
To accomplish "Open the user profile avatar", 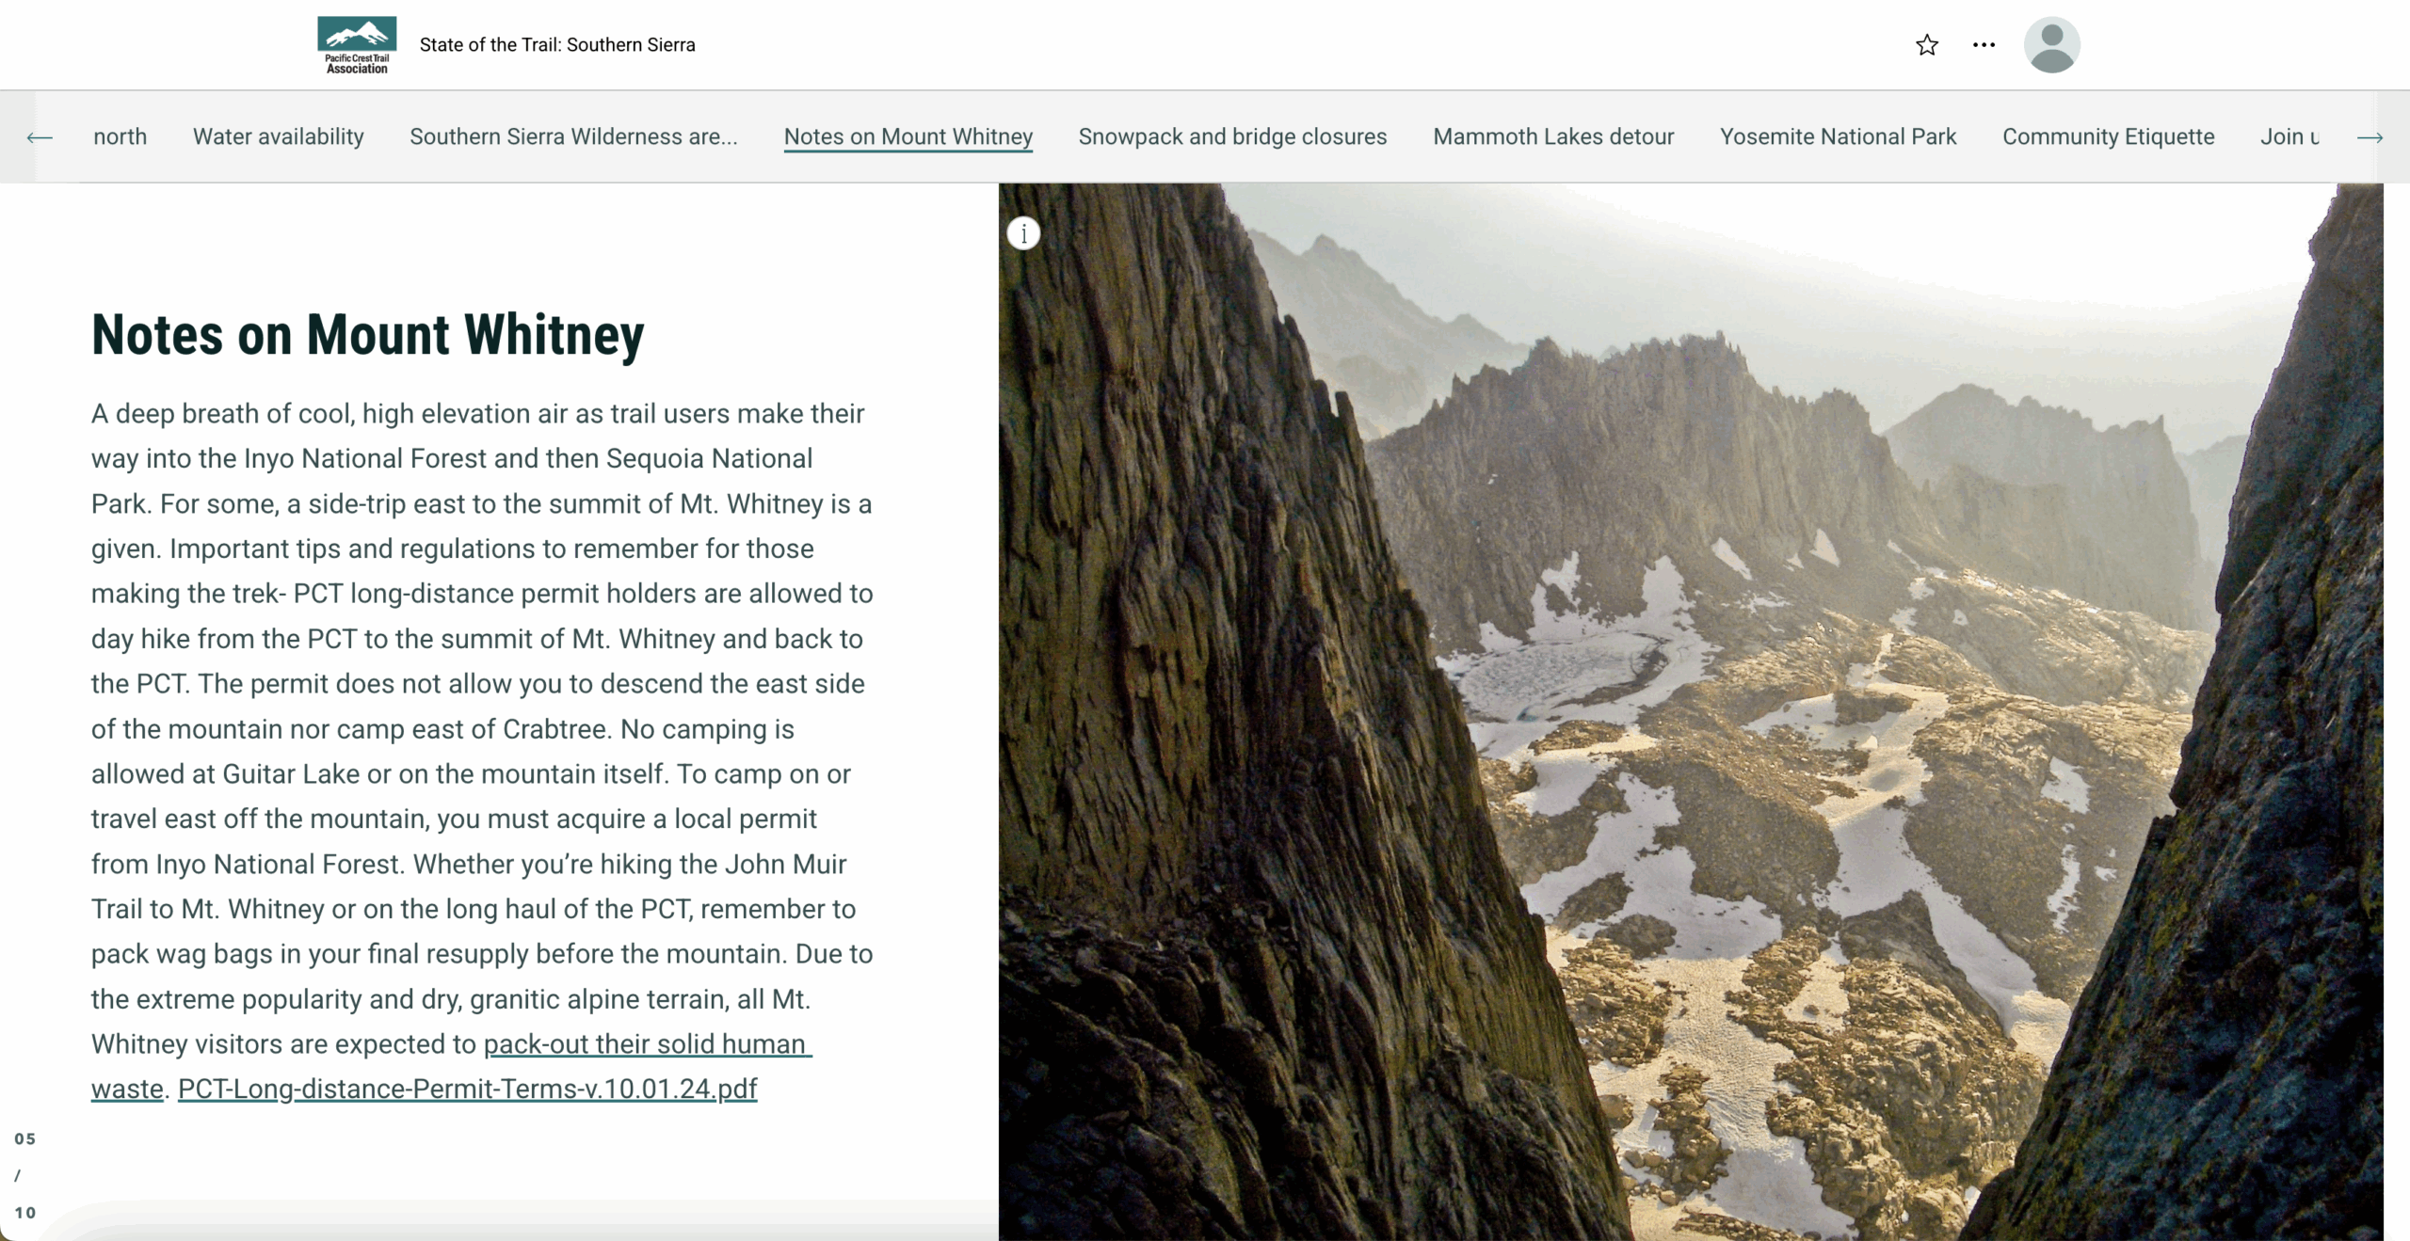I will [2051, 45].
